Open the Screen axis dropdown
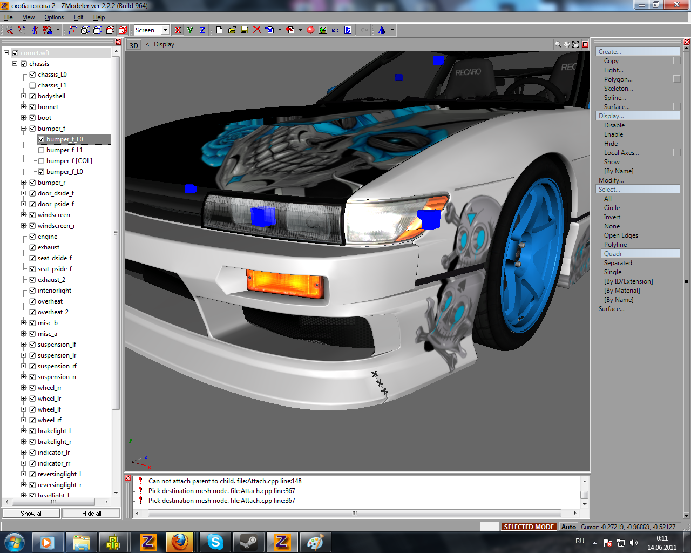Screen dimensions: 691x553 point(165,30)
